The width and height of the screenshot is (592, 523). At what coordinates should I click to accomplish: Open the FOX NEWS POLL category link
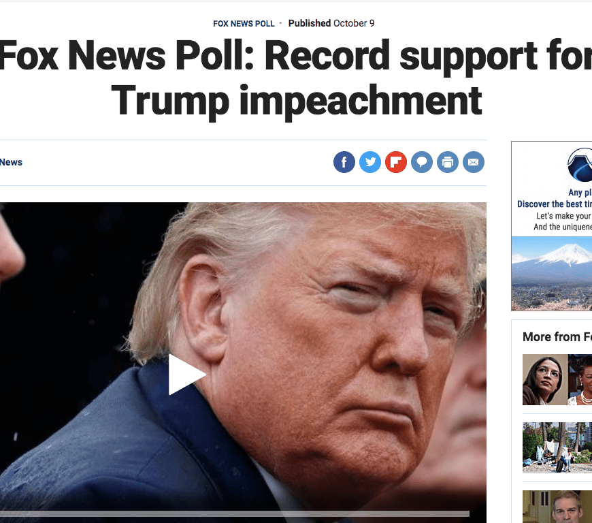[x=244, y=23]
